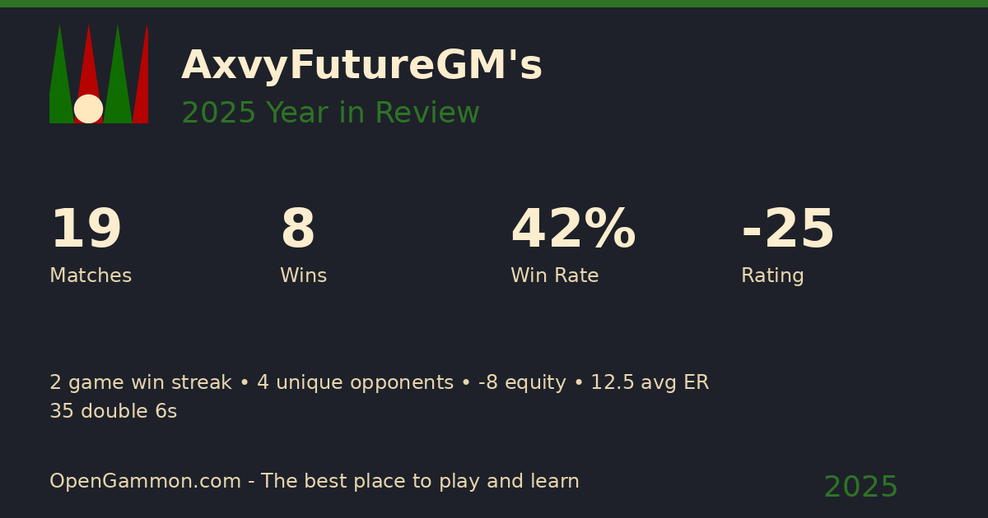Click the Rating label
Screen dimensions: 988x518
[772, 276]
